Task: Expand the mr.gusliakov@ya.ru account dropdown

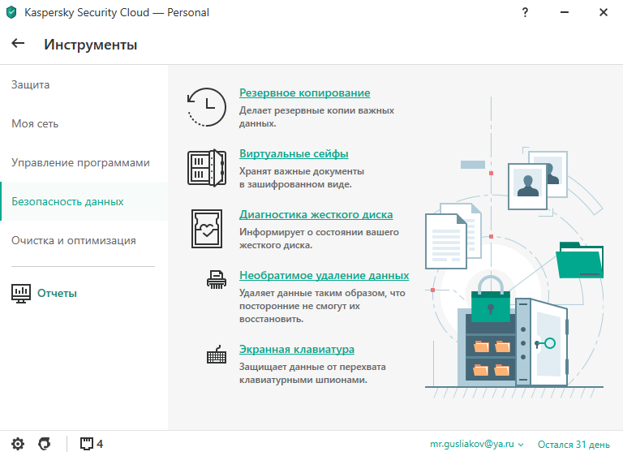Action: (477, 444)
